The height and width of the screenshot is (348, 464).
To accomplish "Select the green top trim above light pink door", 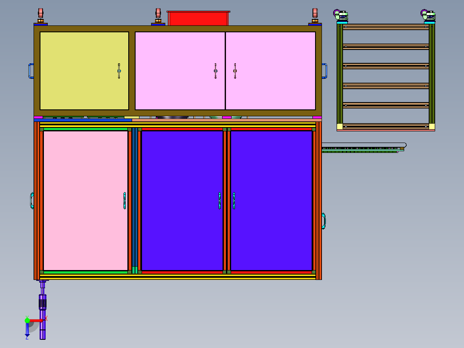I will (x=85, y=129).
